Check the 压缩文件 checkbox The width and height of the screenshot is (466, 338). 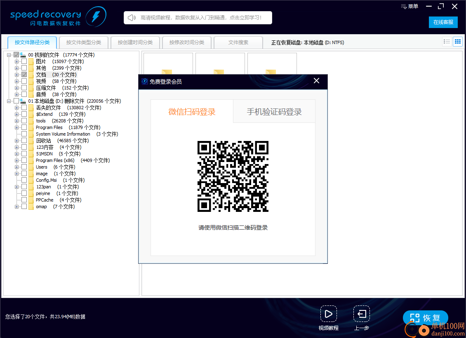coord(24,88)
